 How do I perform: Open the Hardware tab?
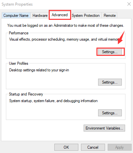click(40, 16)
